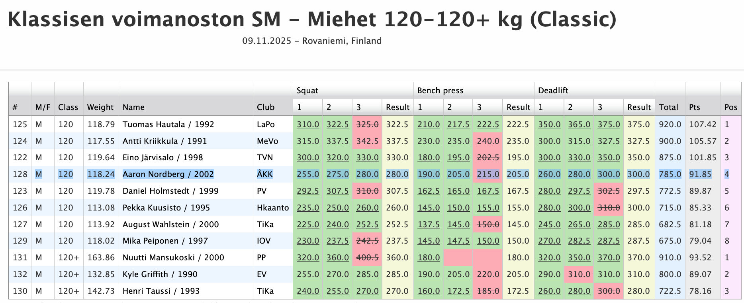Click the Club column header

point(265,107)
